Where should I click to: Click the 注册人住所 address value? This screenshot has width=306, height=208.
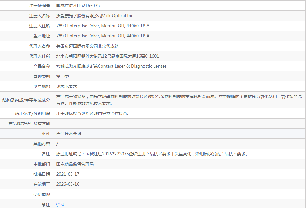pos(103,26)
